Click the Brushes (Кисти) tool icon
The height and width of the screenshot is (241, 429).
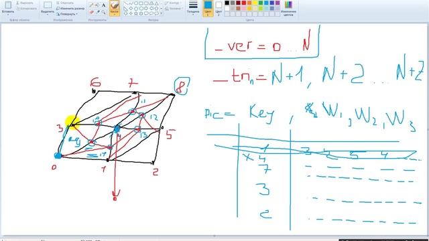[x=115, y=5]
